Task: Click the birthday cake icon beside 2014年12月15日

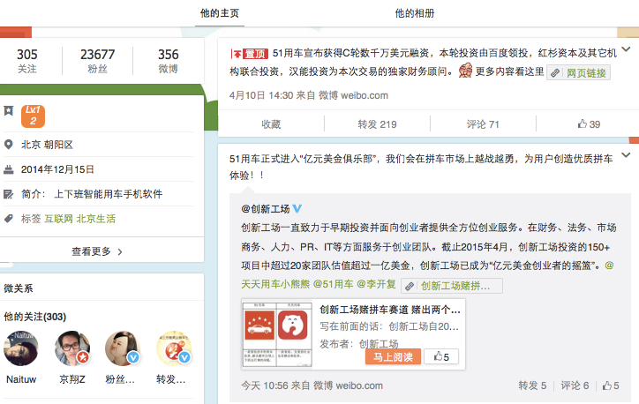Action: coord(8,169)
